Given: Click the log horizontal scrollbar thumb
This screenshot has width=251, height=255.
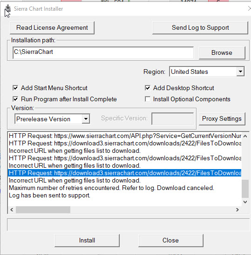Looking at the screenshot, I should point(43,210).
